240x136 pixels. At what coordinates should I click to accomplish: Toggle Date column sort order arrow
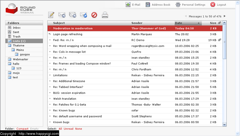[x=199, y=23]
